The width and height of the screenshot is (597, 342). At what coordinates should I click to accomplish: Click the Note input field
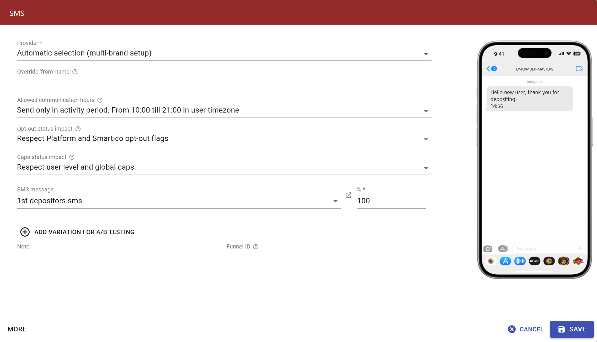click(x=119, y=258)
